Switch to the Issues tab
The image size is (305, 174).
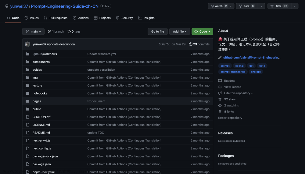[32, 18]
